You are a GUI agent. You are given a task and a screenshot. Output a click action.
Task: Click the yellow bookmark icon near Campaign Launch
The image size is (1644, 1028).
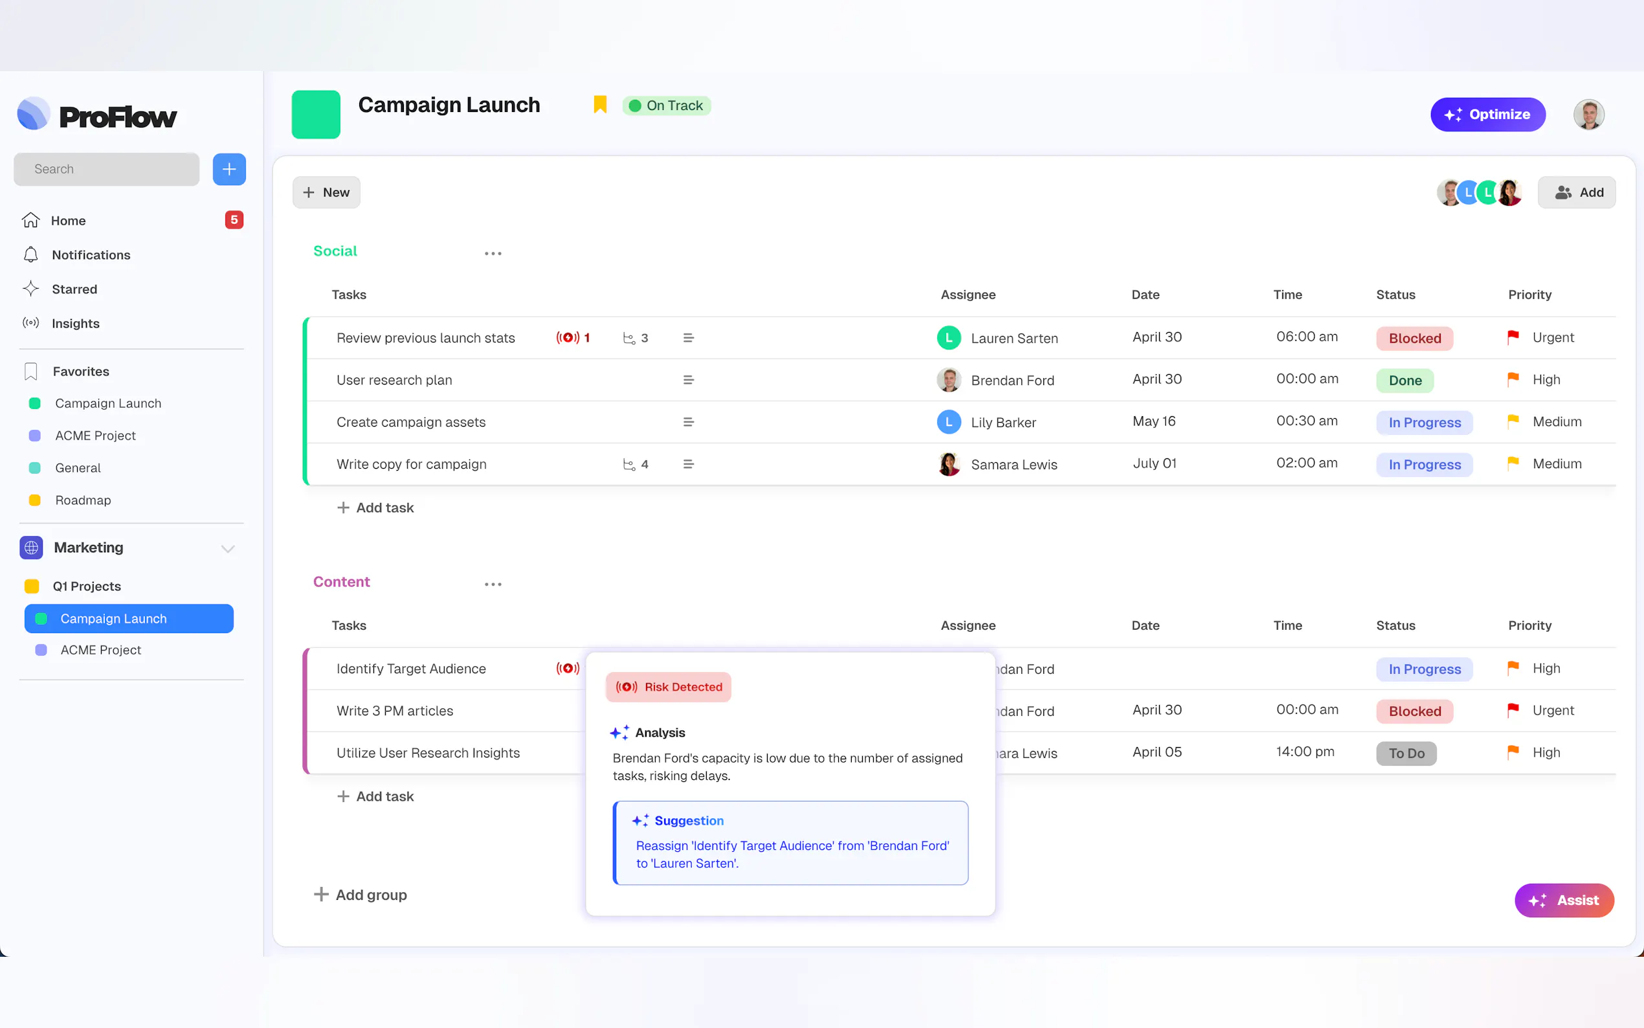(x=599, y=105)
